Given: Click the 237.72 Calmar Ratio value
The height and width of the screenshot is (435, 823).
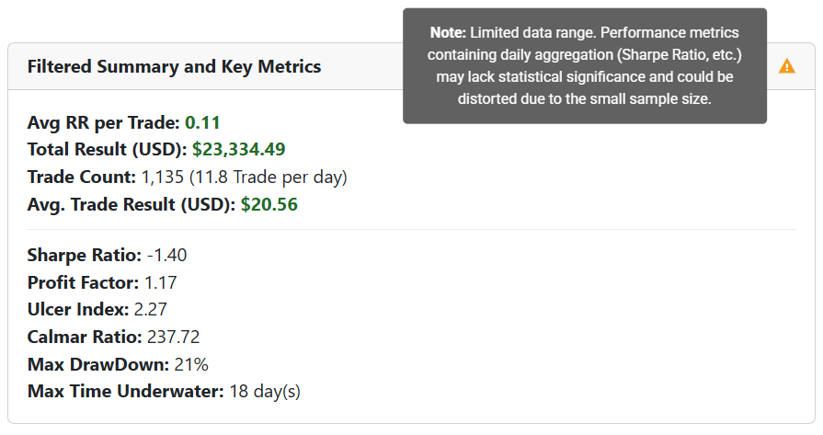Looking at the screenshot, I should click(x=173, y=337).
